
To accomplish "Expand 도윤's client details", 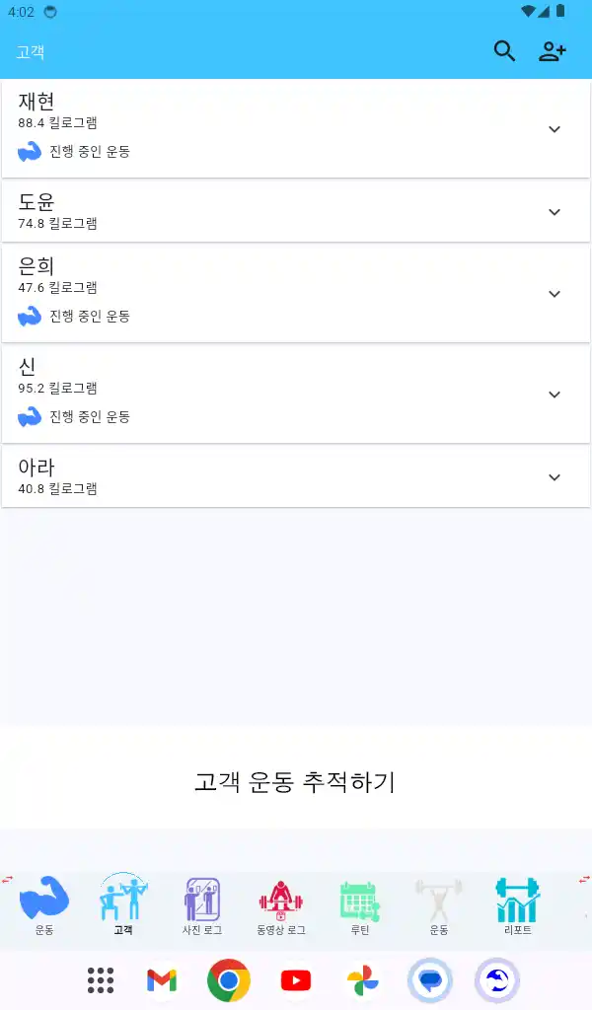I will [x=555, y=211].
